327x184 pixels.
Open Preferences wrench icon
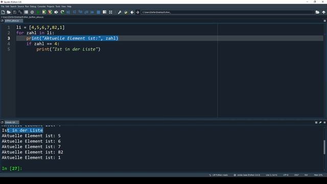point(120,12)
